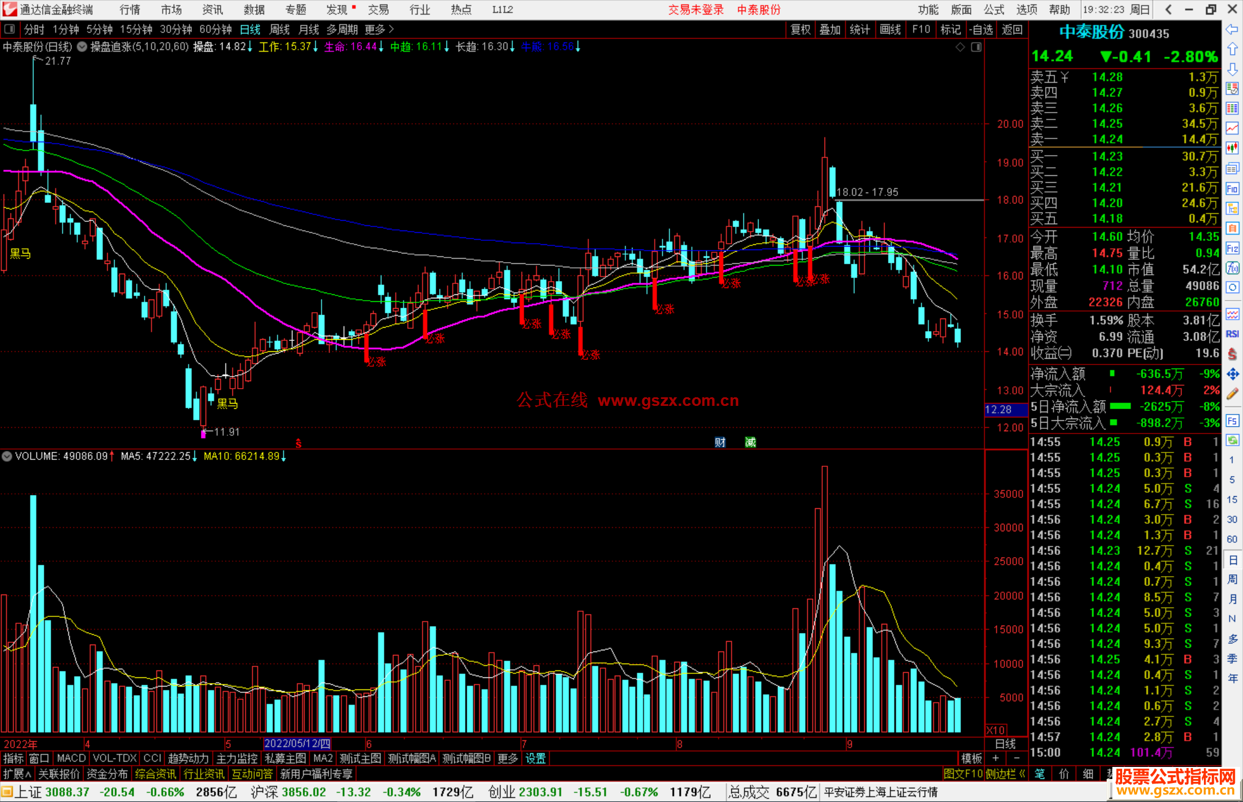Viewport: 1243px width, 802px height.
Task: Click the 叠加 overlay button
Action: (x=830, y=29)
